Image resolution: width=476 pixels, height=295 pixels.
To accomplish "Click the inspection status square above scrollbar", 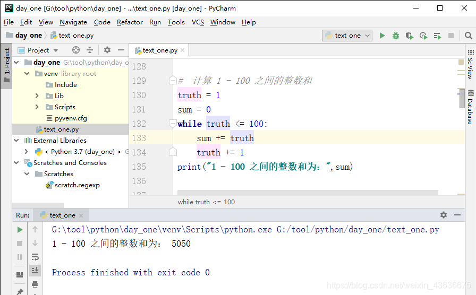I will (461, 62).
